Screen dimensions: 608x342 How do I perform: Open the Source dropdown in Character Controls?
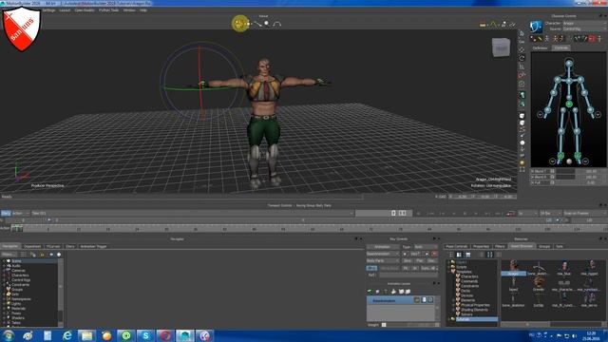tap(585, 28)
